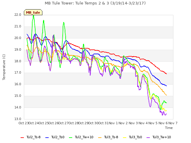Click the end of the red Tul2_Ts-8 line

coord(167,74)
